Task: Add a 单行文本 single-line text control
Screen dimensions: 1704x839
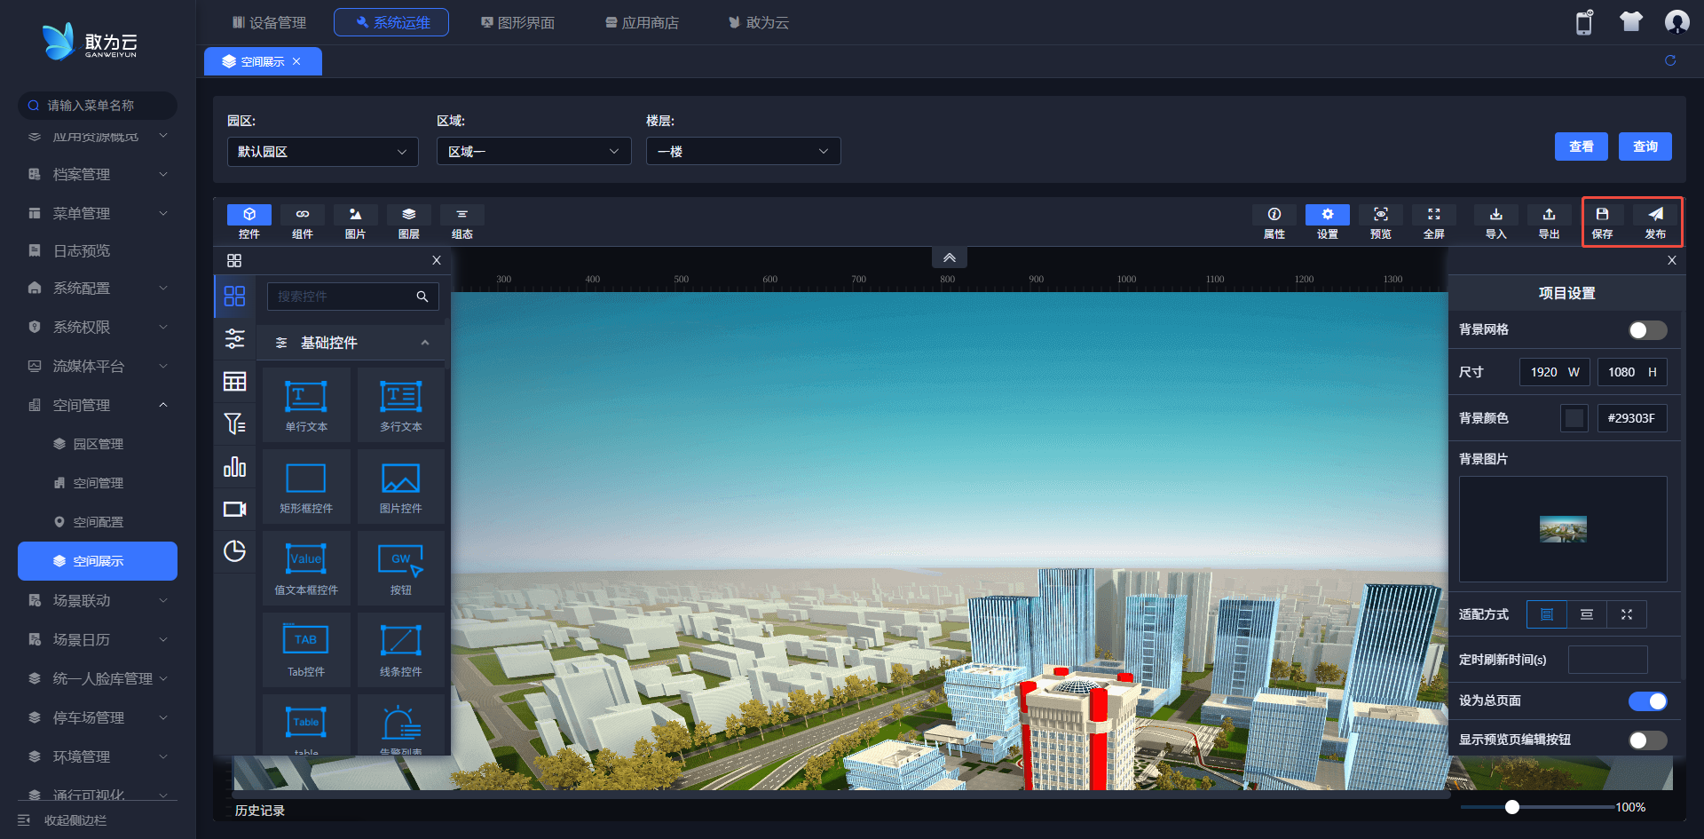Action: (306, 404)
